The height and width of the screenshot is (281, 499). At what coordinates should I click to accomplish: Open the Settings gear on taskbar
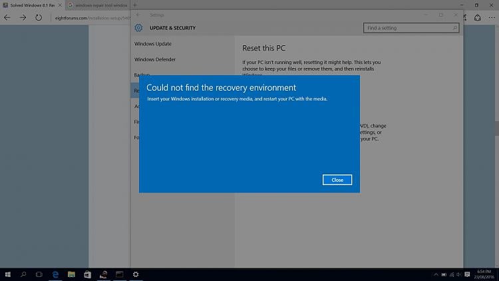(x=136, y=274)
